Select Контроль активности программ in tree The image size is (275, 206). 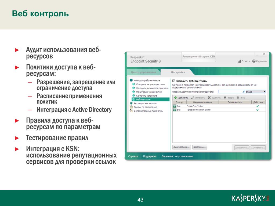pyautogui.click(x=152, y=88)
